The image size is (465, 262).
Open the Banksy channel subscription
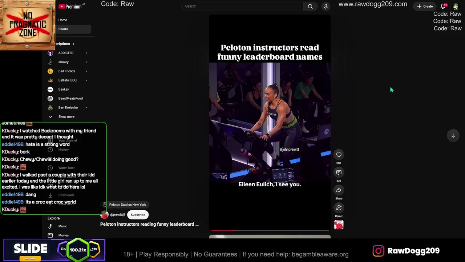(x=64, y=90)
